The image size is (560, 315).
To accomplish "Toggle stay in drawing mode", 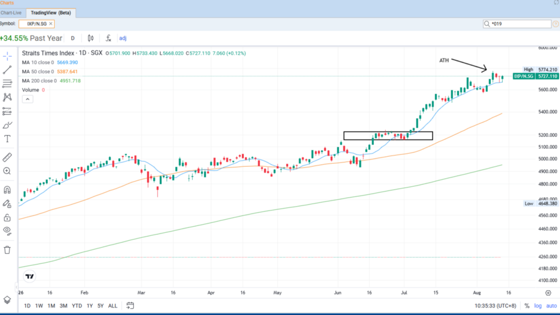I will (7, 204).
